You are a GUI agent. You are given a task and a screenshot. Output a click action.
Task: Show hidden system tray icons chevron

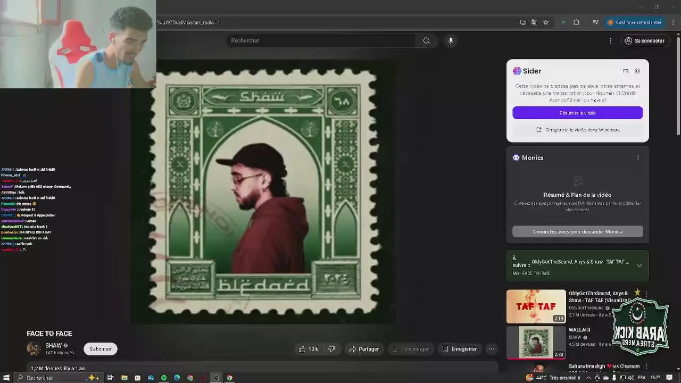coord(589,378)
